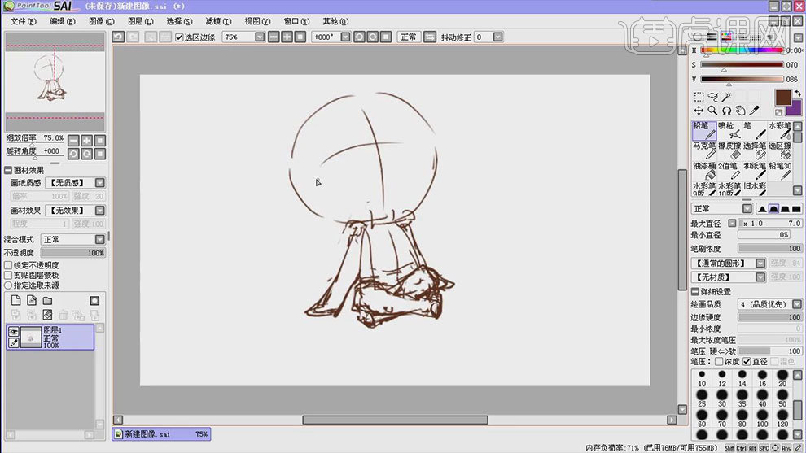Select the 马克笔 marker tool

click(703, 150)
